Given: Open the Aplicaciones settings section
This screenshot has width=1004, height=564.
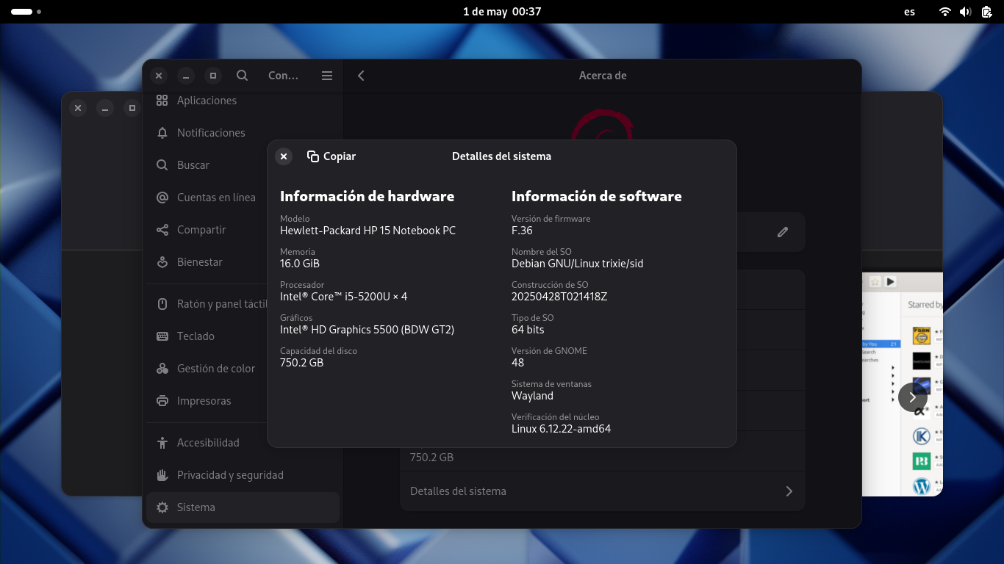Looking at the screenshot, I should click(243, 101).
